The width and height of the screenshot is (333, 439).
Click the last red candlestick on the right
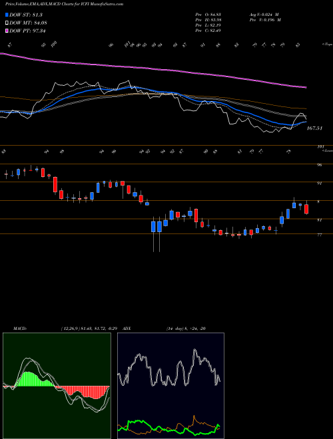click(306, 209)
